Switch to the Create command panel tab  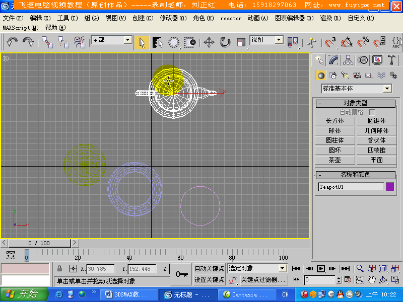[319, 60]
